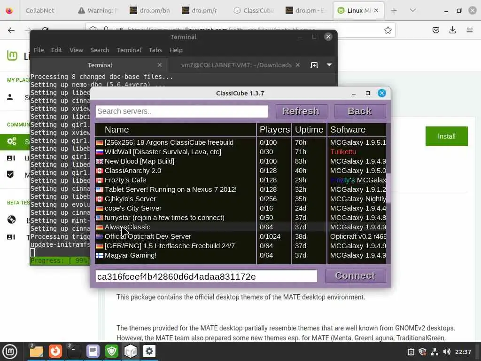Open the notification tray icon with exclamation
This screenshot has width=481, height=361.
411,352
